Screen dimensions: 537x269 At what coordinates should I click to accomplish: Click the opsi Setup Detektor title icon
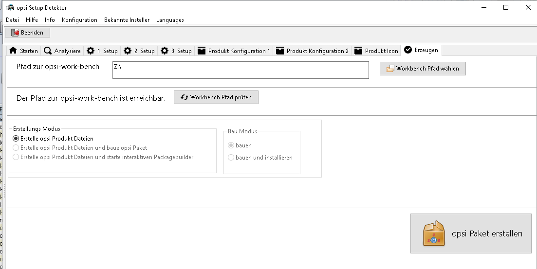(x=10, y=8)
